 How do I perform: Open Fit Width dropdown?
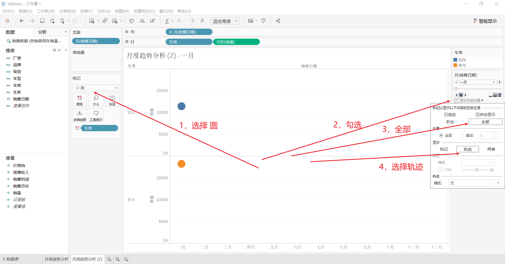[225, 21]
